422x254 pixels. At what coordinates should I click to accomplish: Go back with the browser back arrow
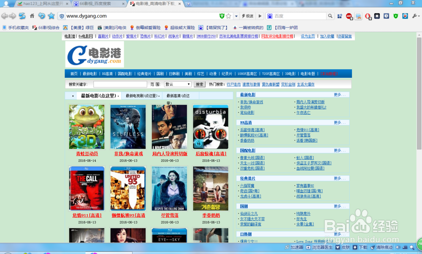pyautogui.click(x=5, y=16)
